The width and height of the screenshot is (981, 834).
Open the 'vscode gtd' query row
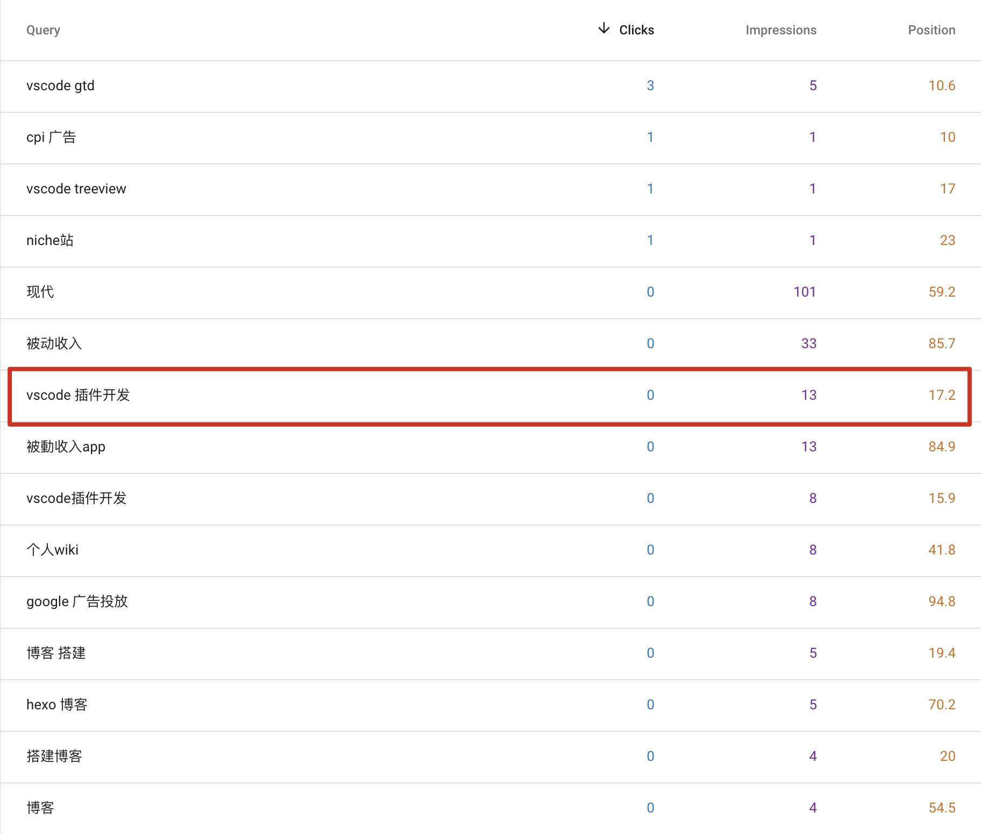pyautogui.click(x=60, y=86)
